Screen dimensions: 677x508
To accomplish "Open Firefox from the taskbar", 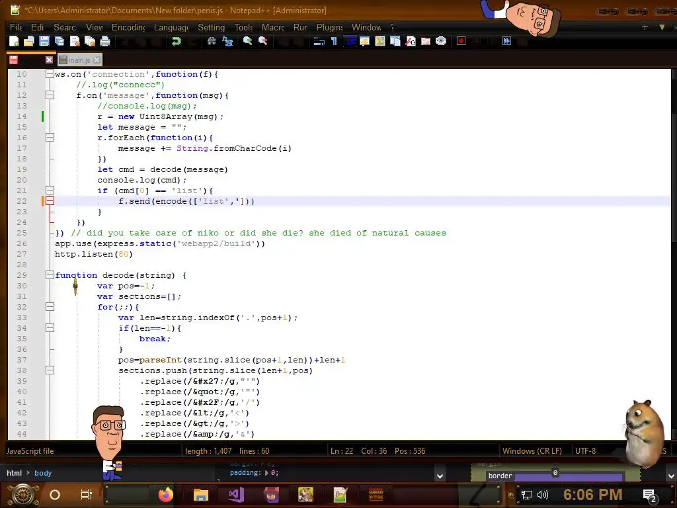I will point(166,495).
